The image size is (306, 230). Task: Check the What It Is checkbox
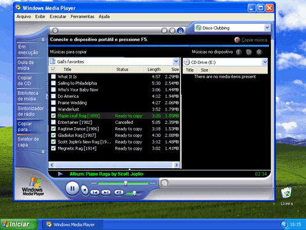coord(54,77)
